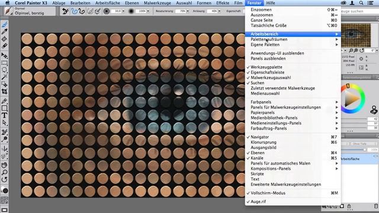Select the Lasso tool
Screen dimensions: 379x213
click(x=4, y=70)
